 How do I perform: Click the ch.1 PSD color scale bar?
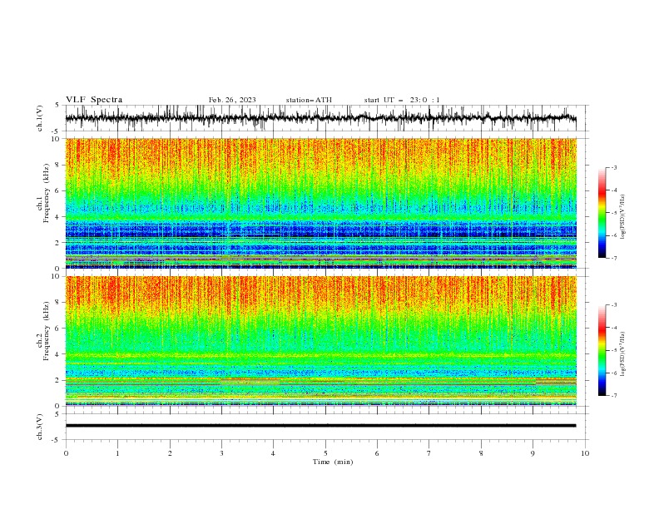[x=602, y=212]
